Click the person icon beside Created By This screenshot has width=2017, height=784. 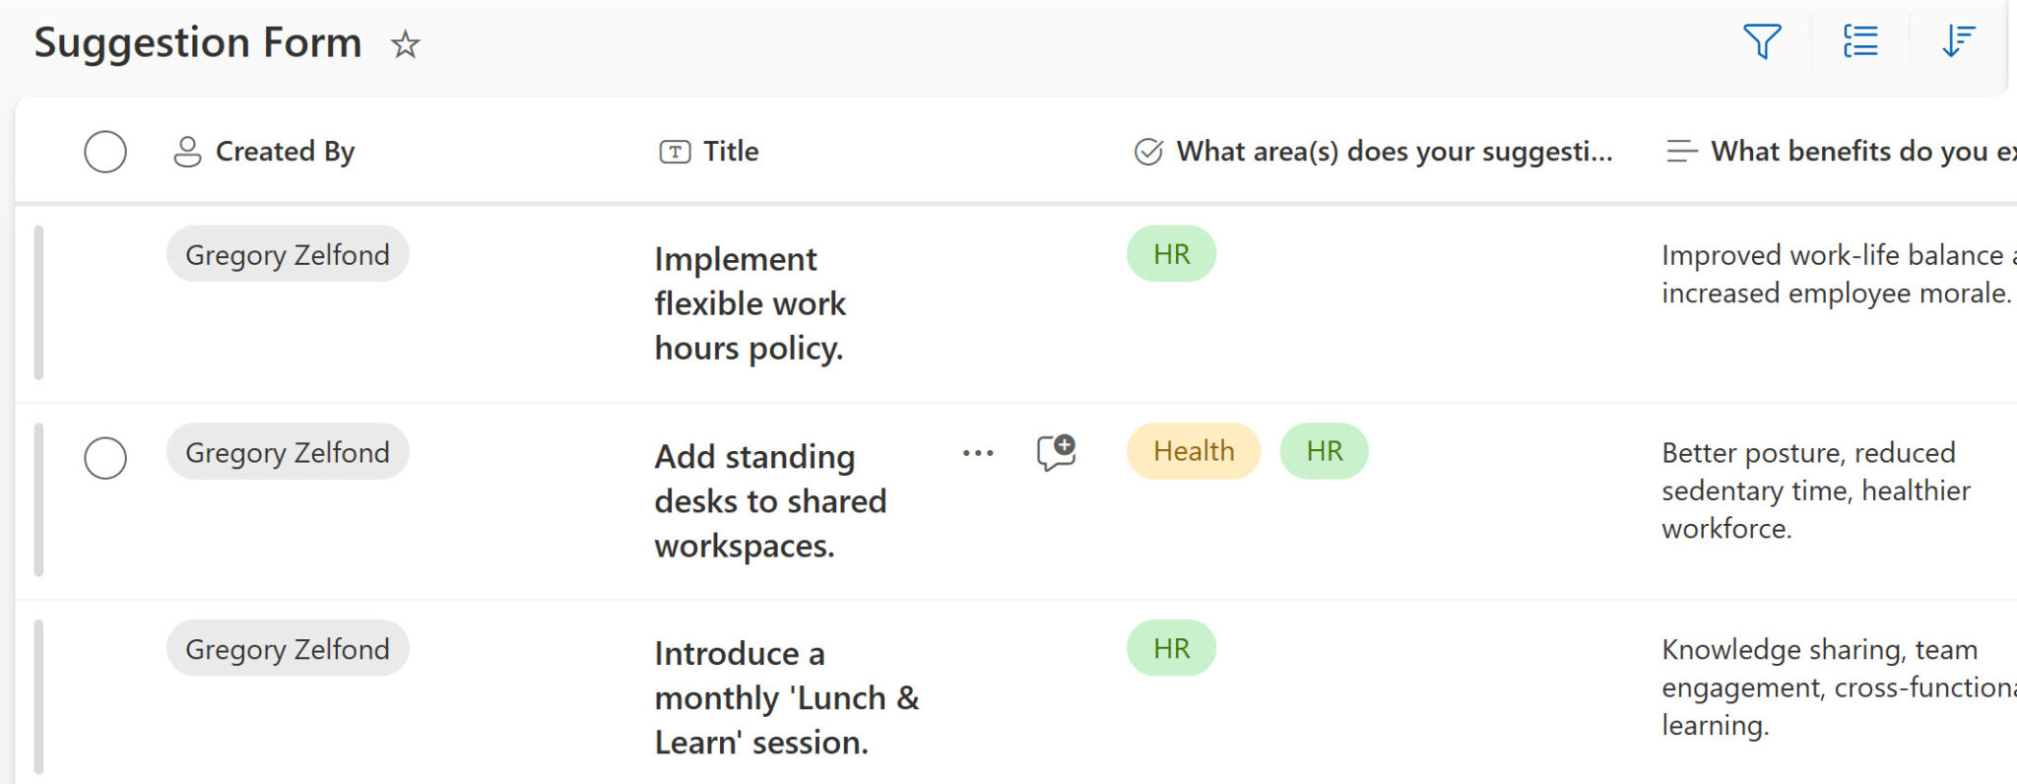[x=187, y=151]
